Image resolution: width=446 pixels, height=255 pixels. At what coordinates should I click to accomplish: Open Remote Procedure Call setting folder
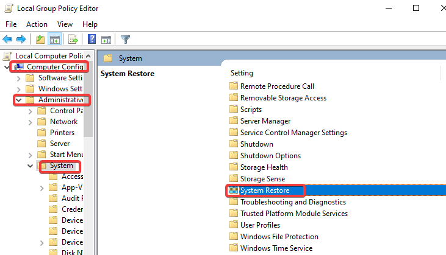pyautogui.click(x=277, y=86)
